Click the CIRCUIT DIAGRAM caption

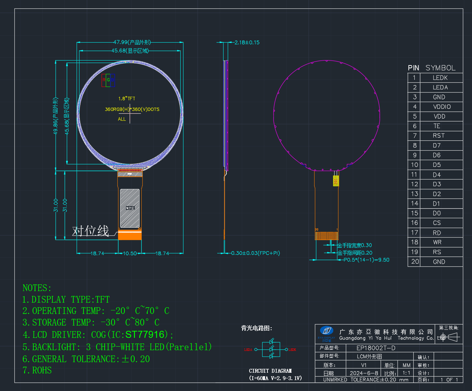(270, 371)
